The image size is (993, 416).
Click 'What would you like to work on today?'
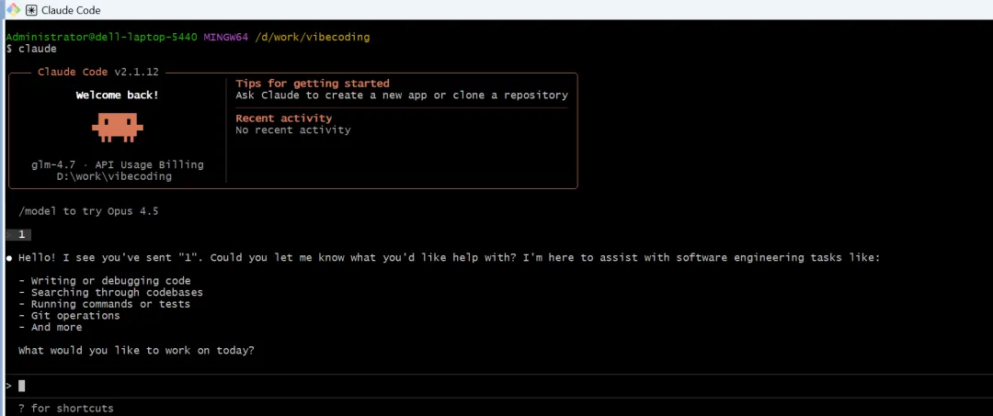pyautogui.click(x=136, y=350)
